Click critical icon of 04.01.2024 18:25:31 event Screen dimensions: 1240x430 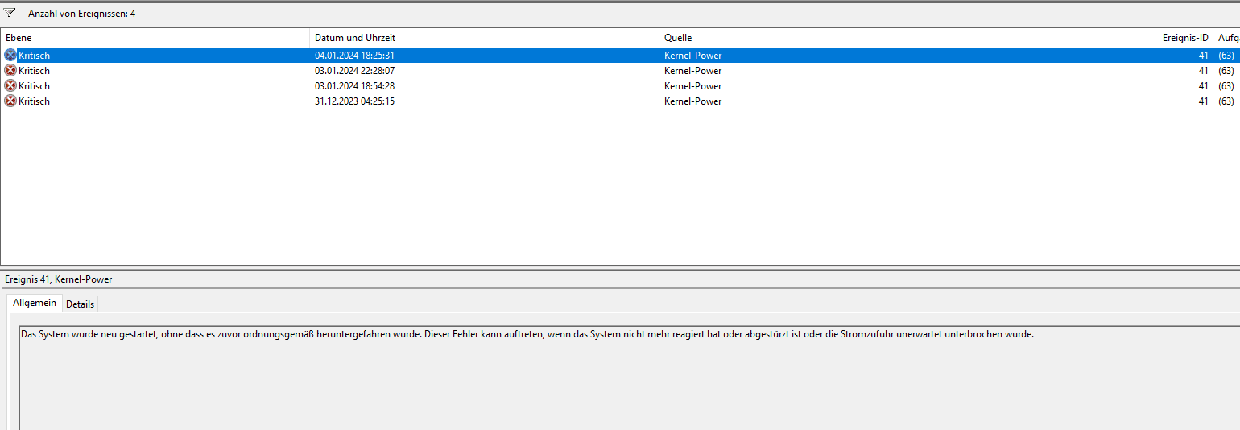click(10, 56)
